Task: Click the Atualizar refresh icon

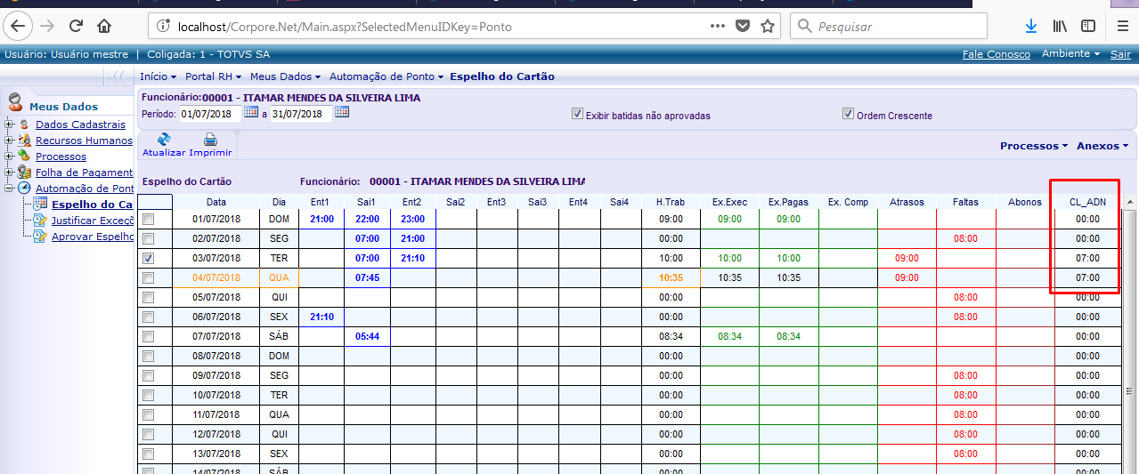Action: point(164,140)
